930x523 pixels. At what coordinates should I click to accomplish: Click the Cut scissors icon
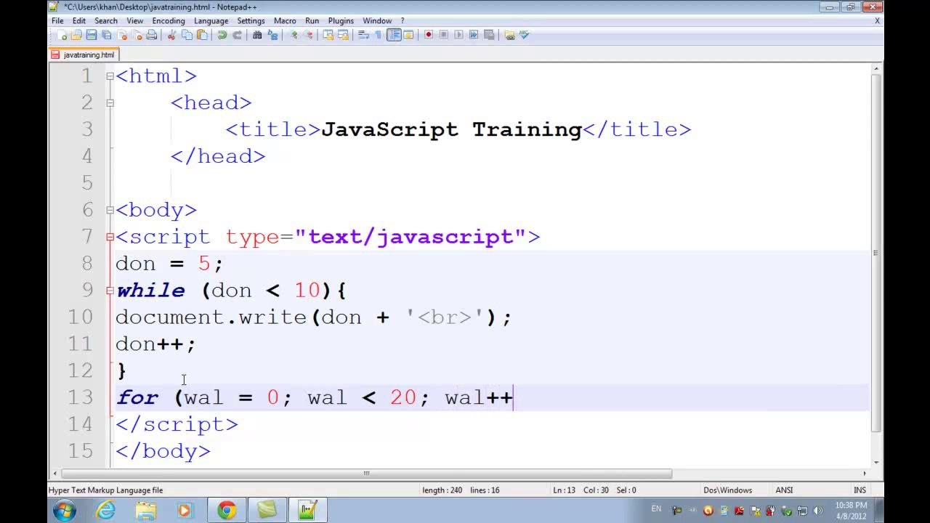tap(171, 35)
